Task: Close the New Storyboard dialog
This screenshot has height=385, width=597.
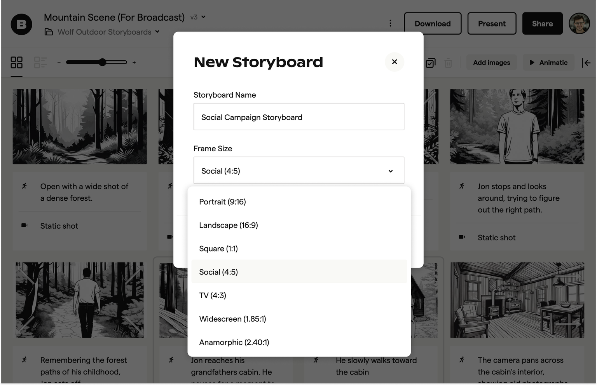Action: [x=394, y=62]
